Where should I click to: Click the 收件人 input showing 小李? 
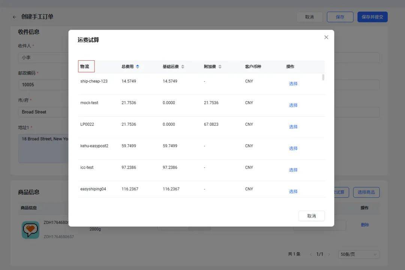coord(41,57)
